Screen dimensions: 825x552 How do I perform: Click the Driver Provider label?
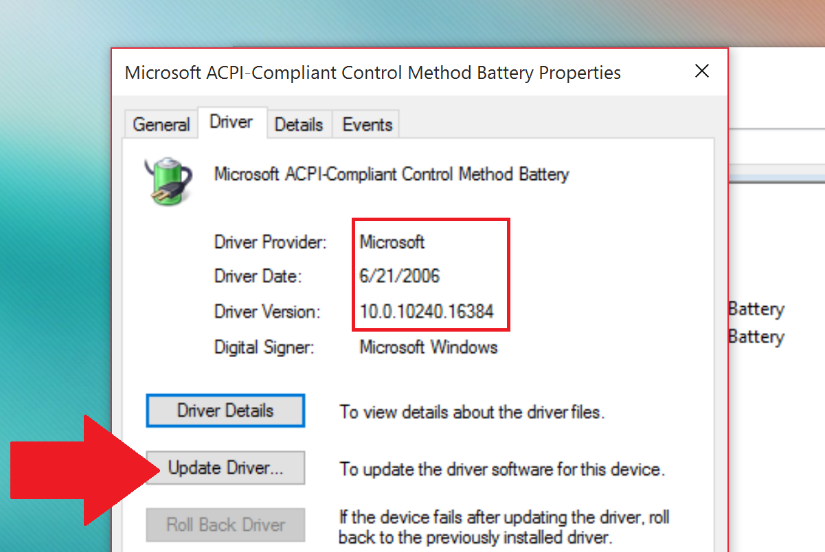[x=271, y=242]
